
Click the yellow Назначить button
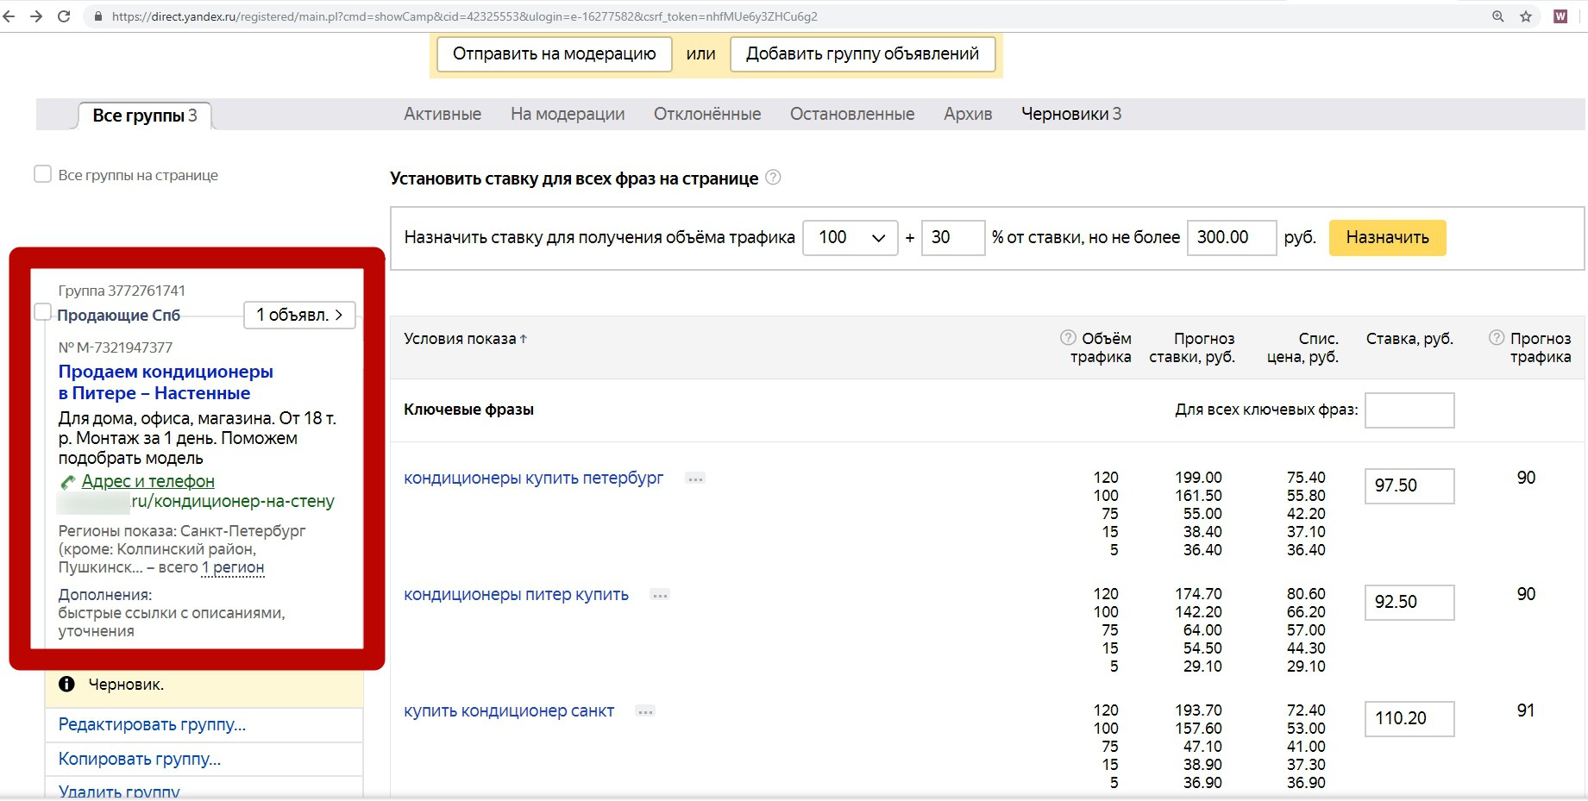[x=1387, y=238]
